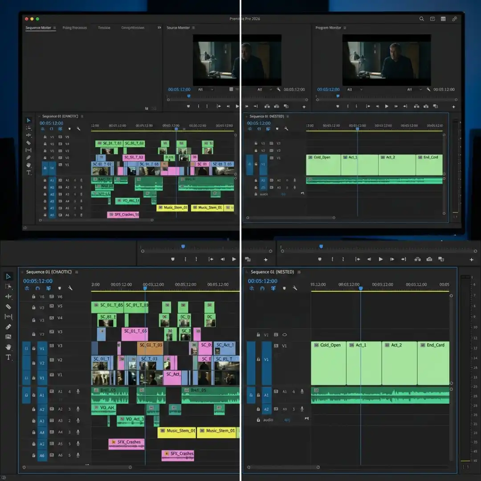Toggle linked selection in enlarged NESTED timeline header

(x=273, y=288)
